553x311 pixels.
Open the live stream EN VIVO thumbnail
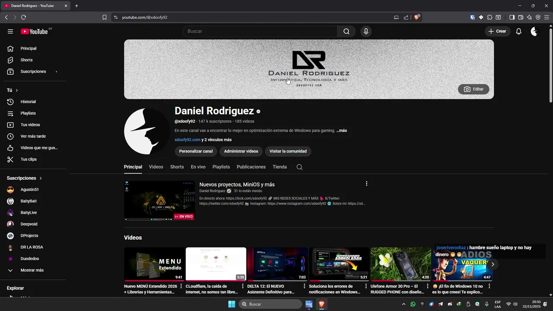pyautogui.click(x=159, y=200)
